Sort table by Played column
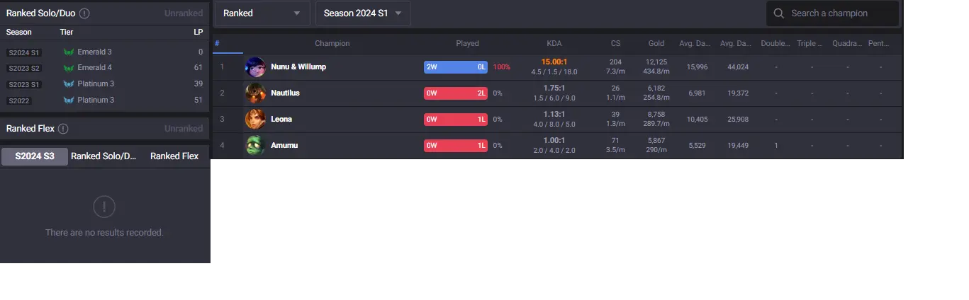Screen dimensions: 969x300 467,43
